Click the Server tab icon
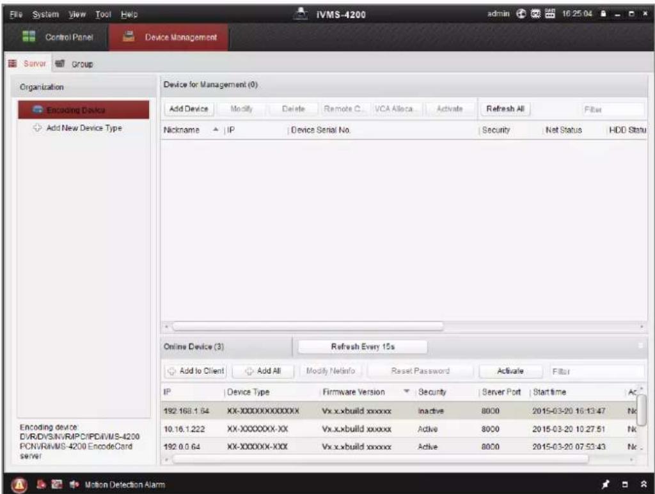The height and width of the screenshot is (494, 655). pyautogui.click(x=13, y=63)
